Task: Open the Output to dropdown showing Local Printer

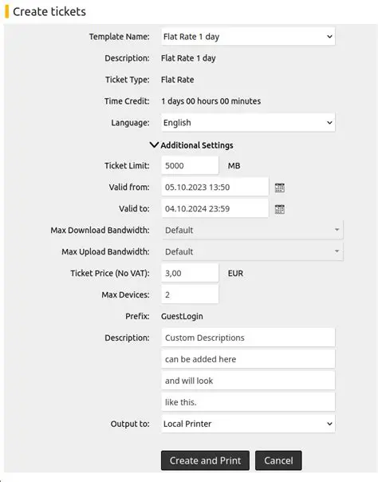Action: tap(248, 424)
